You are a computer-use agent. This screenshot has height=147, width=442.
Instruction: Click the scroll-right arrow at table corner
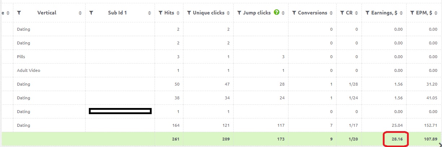pyautogui.click(x=439, y=144)
